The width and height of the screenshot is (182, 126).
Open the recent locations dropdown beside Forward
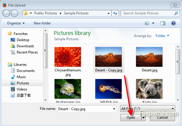(20, 14)
